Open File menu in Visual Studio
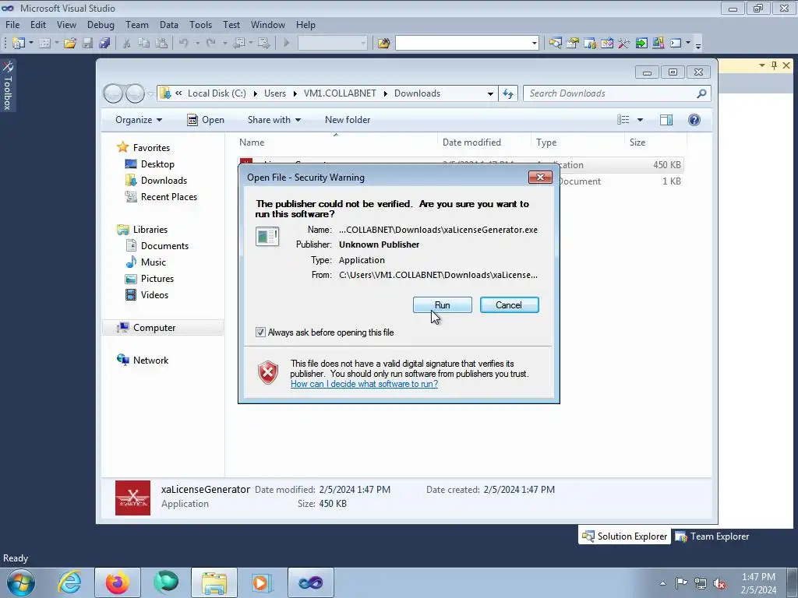 12,24
